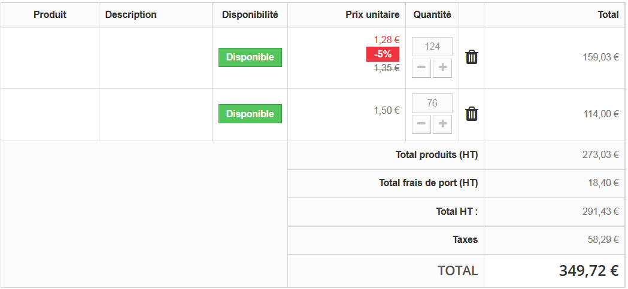628x289 pixels.
Task: Select the quantity field showing 124
Action: pyautogui.click(x=432, y=47)
